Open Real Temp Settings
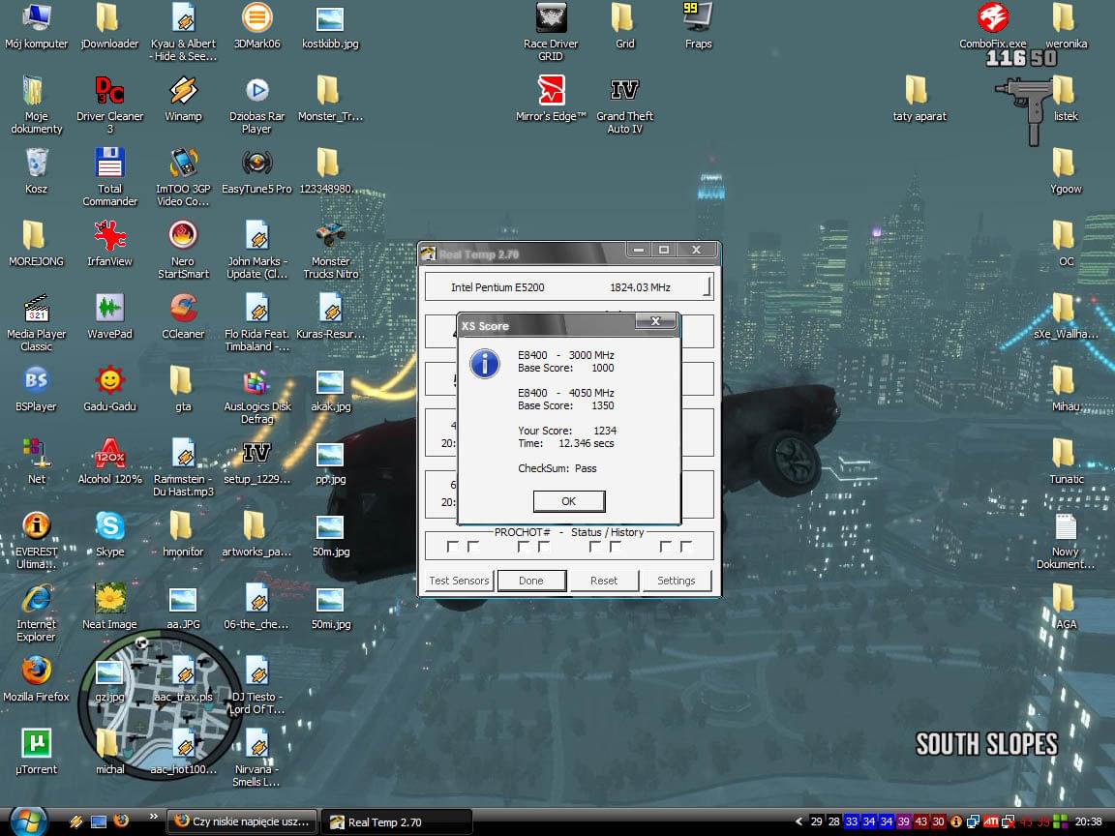 coord(676,581)
